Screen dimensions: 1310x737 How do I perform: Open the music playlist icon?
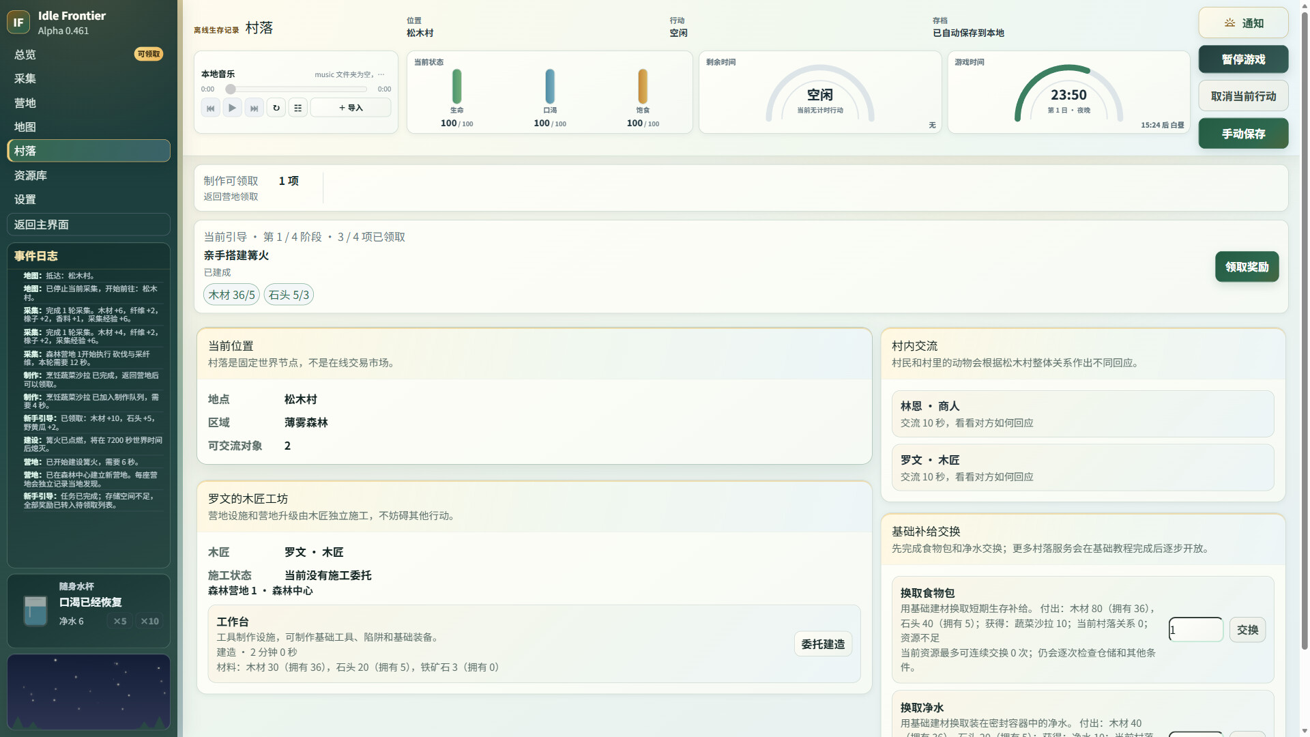point(298,108)
